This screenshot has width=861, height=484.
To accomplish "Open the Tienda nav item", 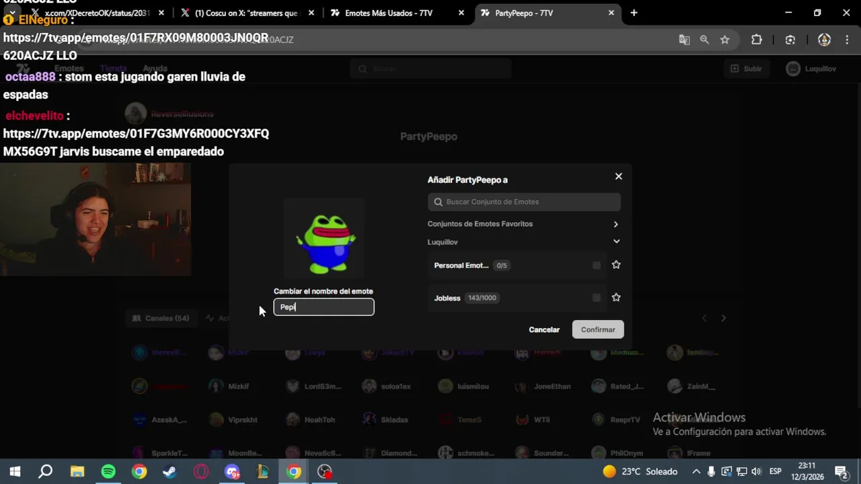I will pos(113,69).
